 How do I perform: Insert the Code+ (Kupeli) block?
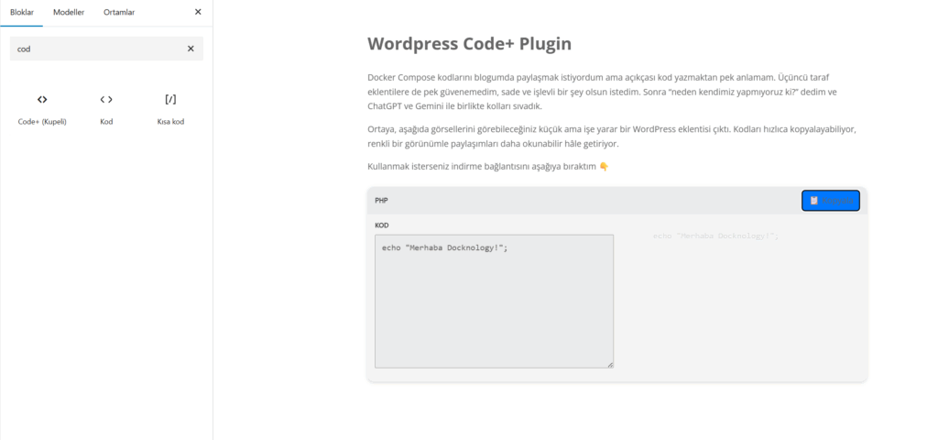pyautogui.click(x=42, y=108)
